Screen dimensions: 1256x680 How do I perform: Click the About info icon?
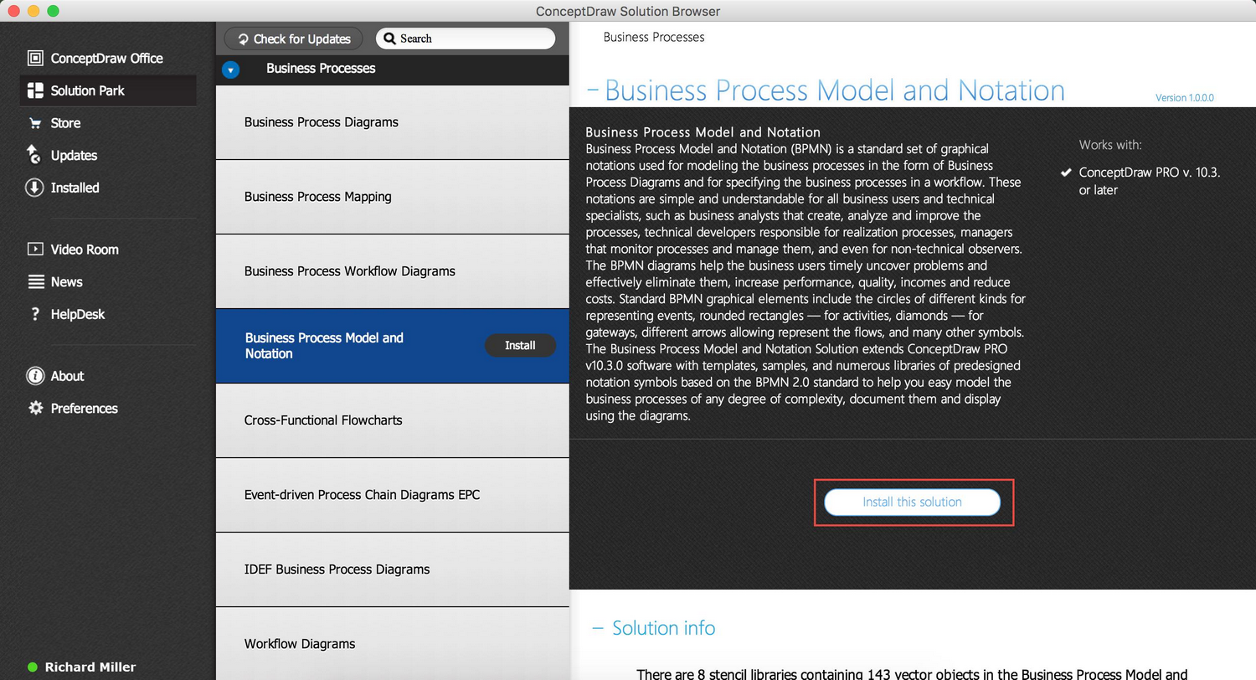35,376
